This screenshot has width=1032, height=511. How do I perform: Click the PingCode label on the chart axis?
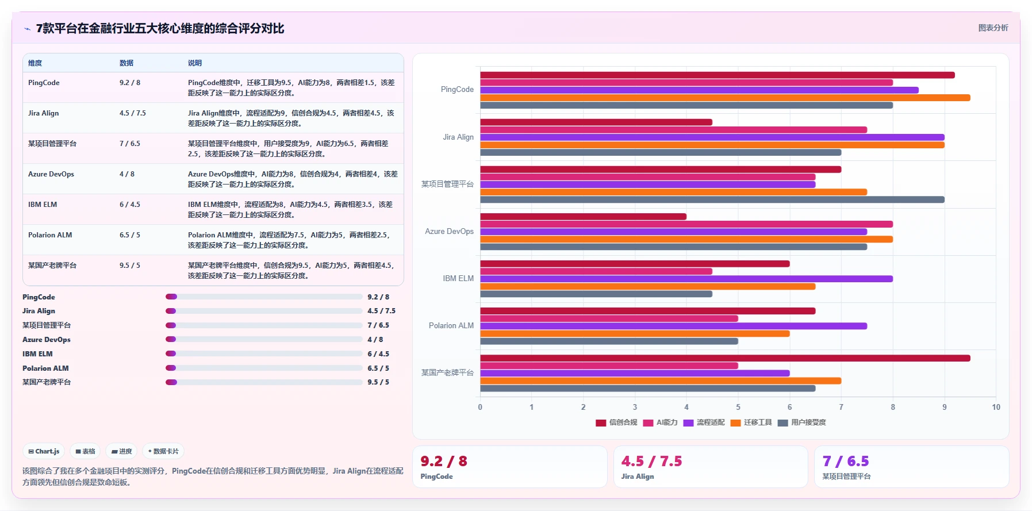457,90
